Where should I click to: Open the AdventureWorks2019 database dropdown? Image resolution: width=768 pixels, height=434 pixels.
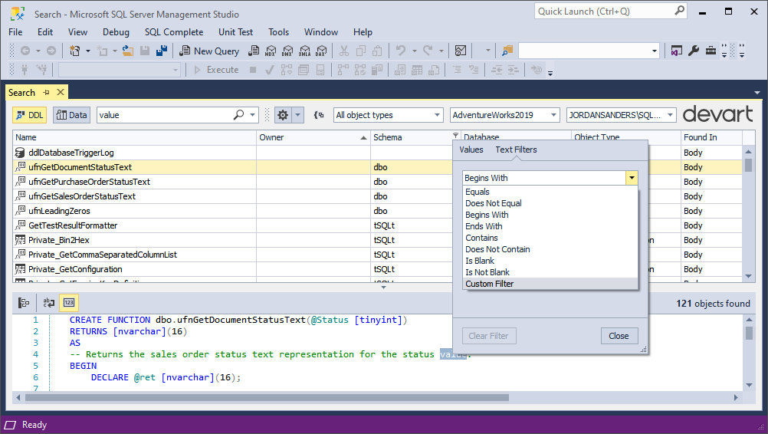point(504,115)
